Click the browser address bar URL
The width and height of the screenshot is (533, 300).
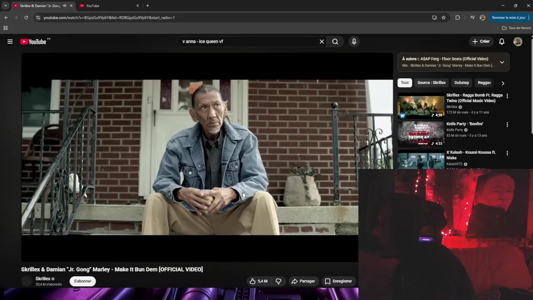point(109,17)
